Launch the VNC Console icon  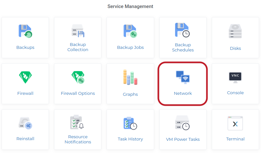click(235, 77)
